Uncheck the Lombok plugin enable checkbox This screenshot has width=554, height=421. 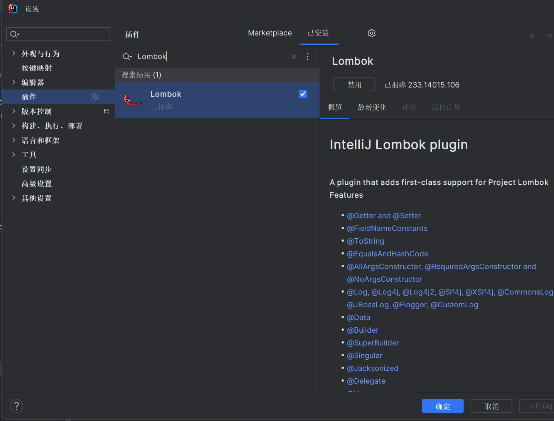(303, 94)
